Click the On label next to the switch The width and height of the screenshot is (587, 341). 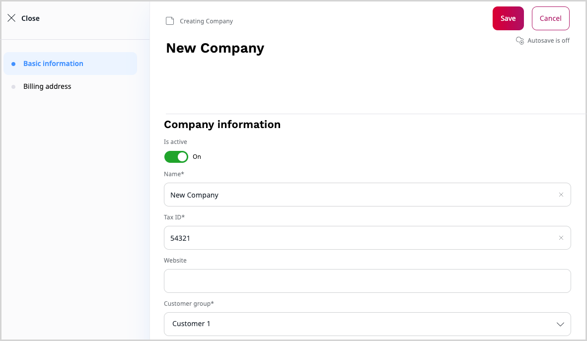(x=197, y=157)
